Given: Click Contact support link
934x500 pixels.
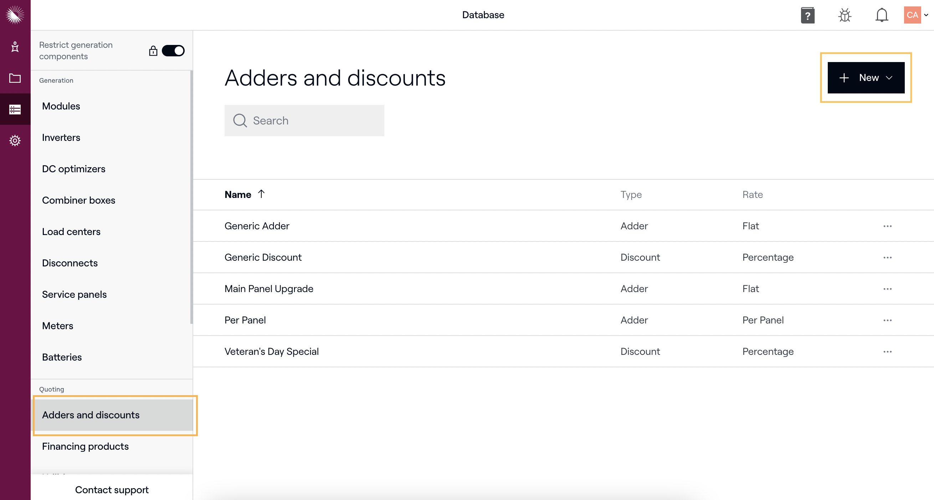Looking at the screenshot, I should point(112,490).
